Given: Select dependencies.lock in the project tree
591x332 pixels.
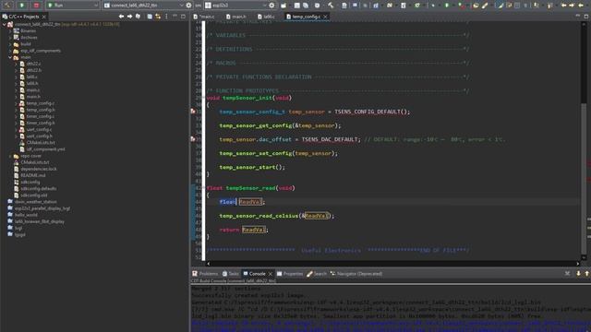Looking at the screenshot, I should (39, 169).
